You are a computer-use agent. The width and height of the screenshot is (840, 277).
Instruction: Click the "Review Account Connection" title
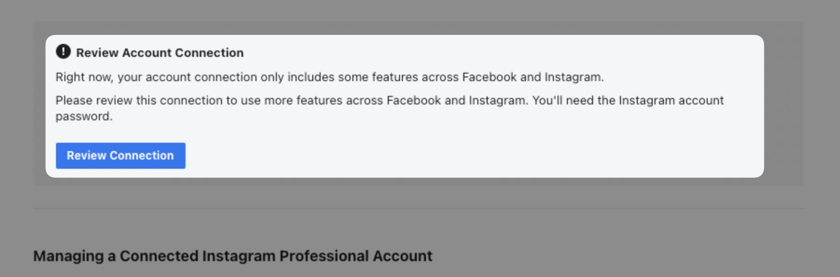(x=159, y=53)
